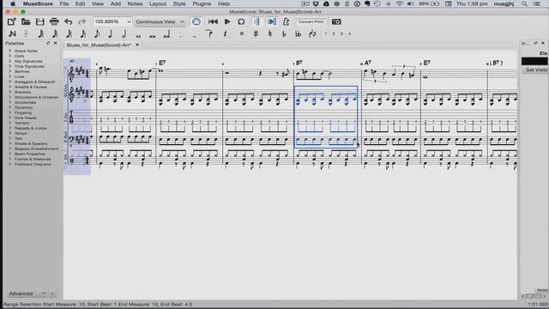The image size is (549, 309).
Task: Toggle pan score during playback
Action: point(271,21)
